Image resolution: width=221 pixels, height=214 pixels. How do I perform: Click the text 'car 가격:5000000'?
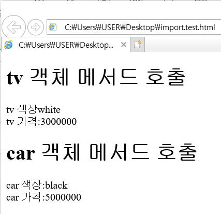tap(43, 197)
